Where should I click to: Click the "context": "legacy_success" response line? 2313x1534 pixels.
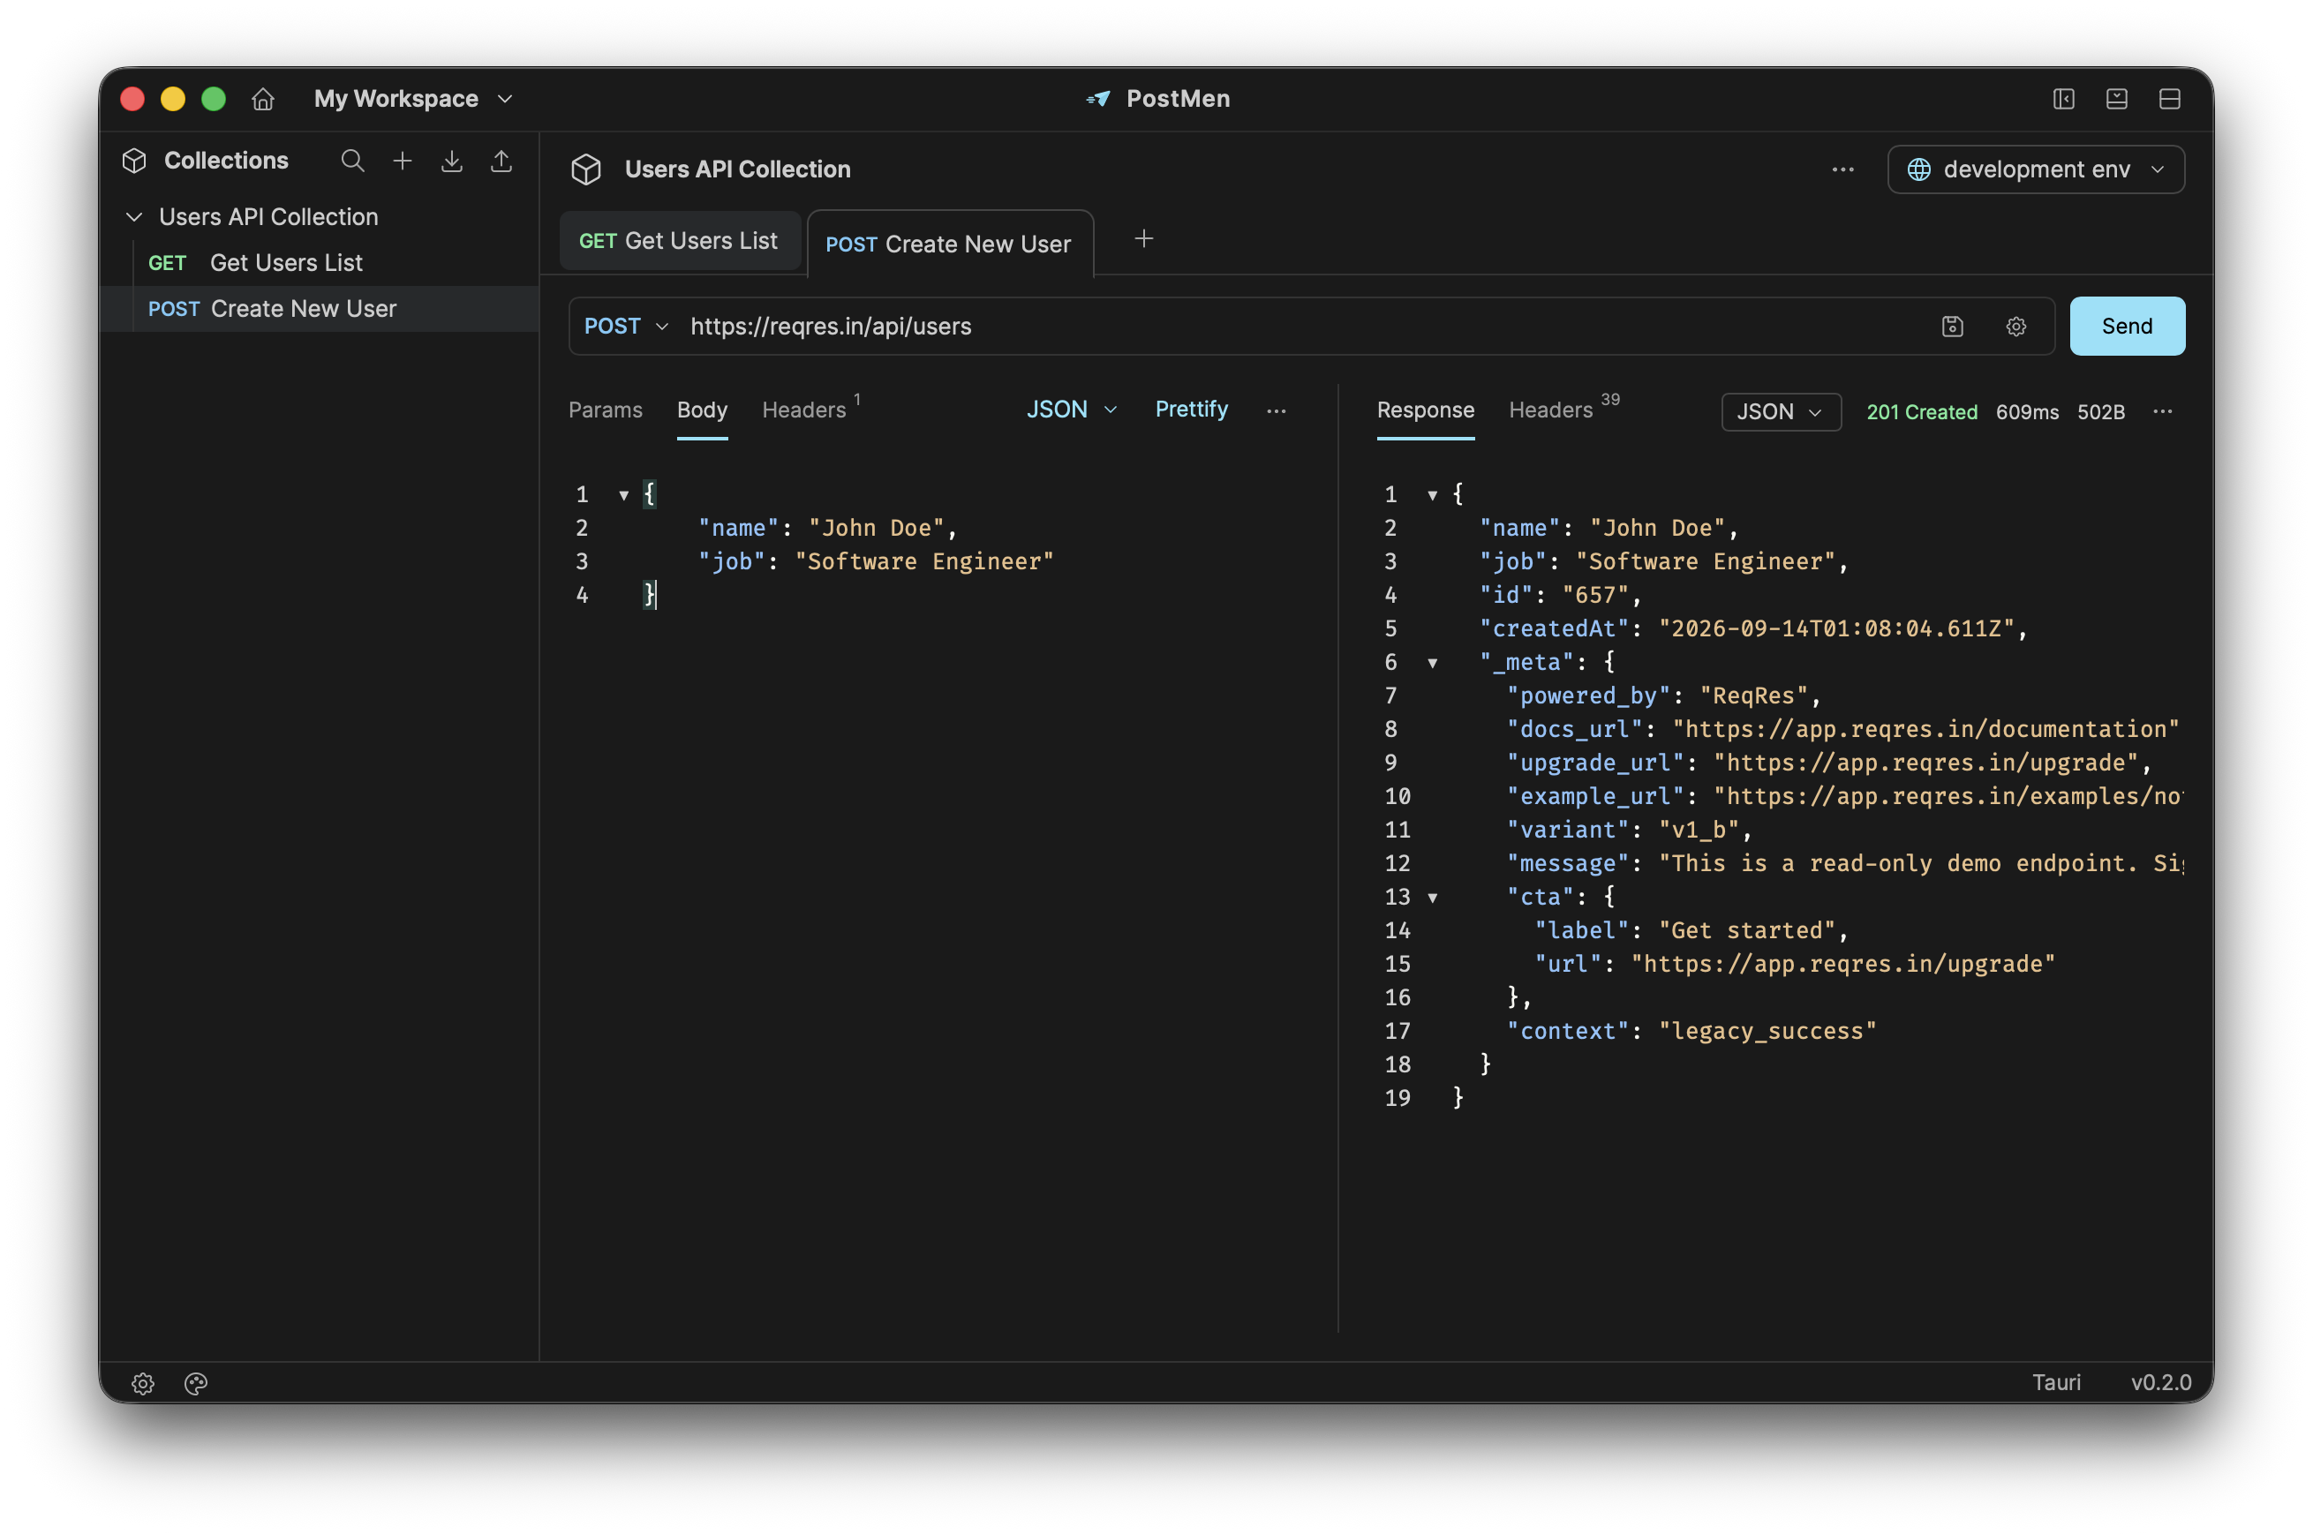[1691, 1031]
